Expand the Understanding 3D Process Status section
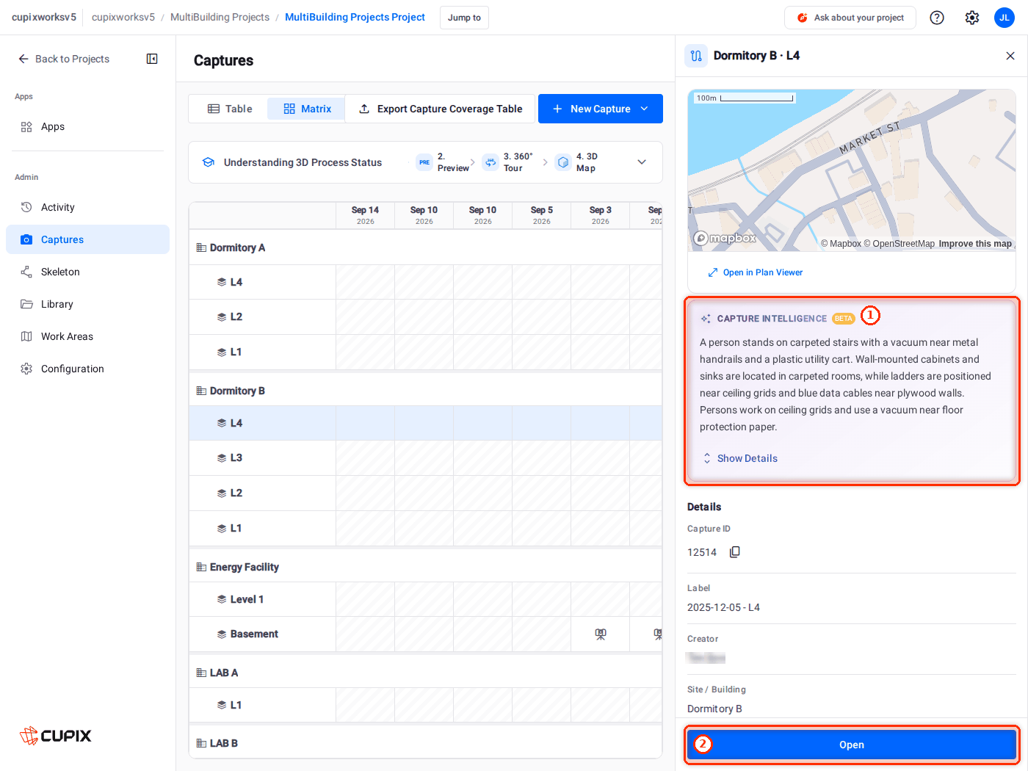Image resolution: width=1028 pixels, height=771 pixels. 642,162
